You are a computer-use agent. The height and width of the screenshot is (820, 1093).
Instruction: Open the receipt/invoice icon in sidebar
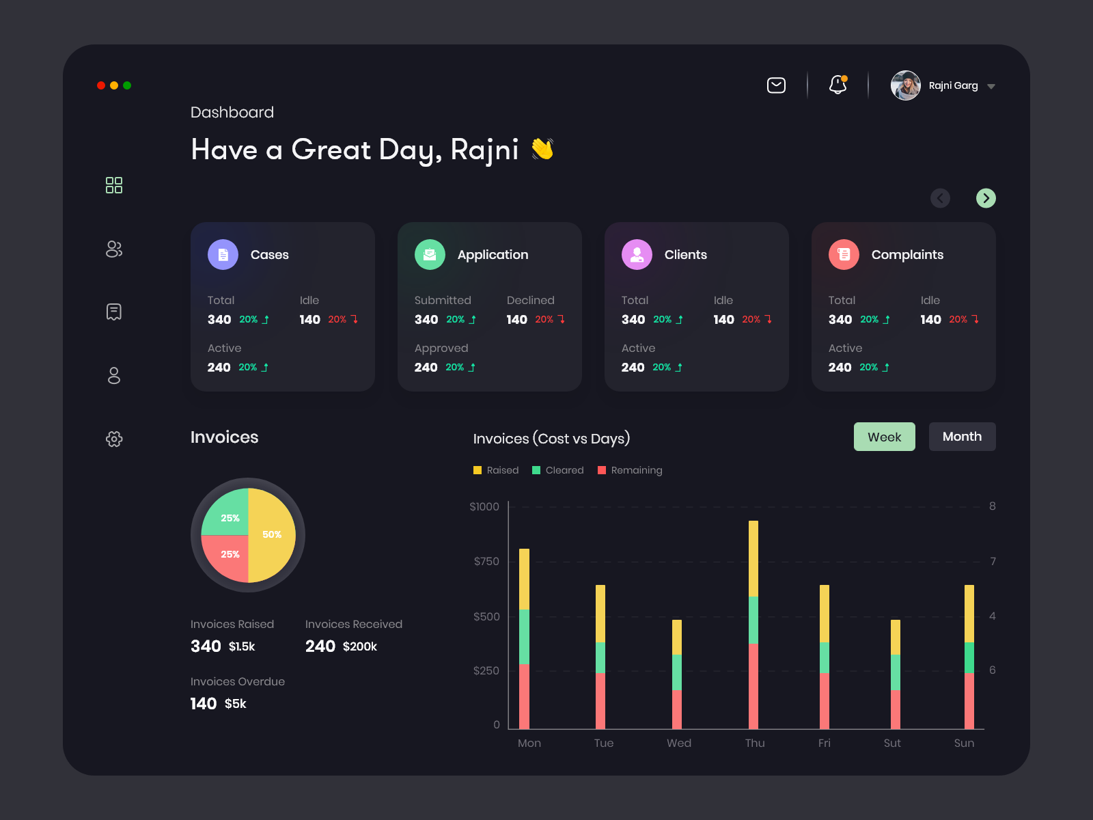(x=114, y=312)
